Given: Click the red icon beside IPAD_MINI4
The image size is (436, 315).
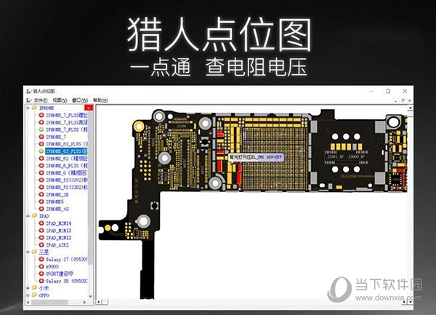Looking at the screenshot, I should click(41, 223).
